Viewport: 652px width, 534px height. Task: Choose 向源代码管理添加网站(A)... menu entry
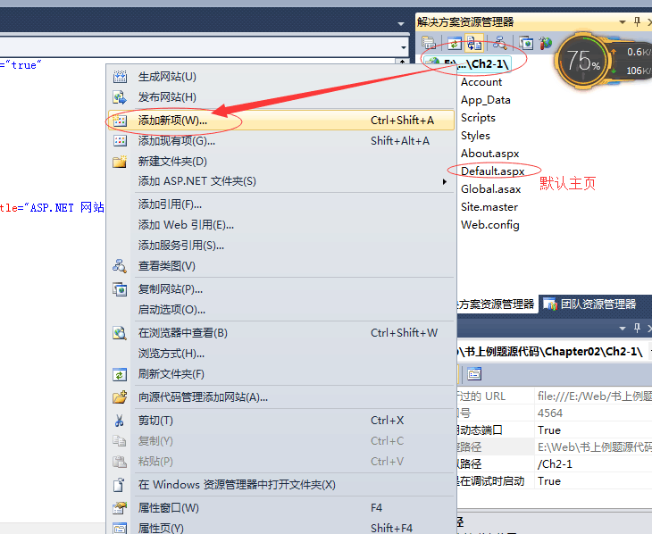(281, 397)
